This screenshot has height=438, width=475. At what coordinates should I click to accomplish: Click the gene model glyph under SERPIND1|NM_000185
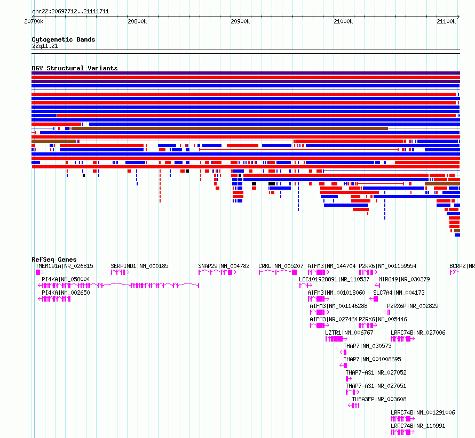coord(120,272)
